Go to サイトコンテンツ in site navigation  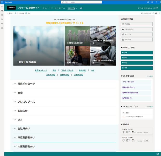click(x=60, y=8)
